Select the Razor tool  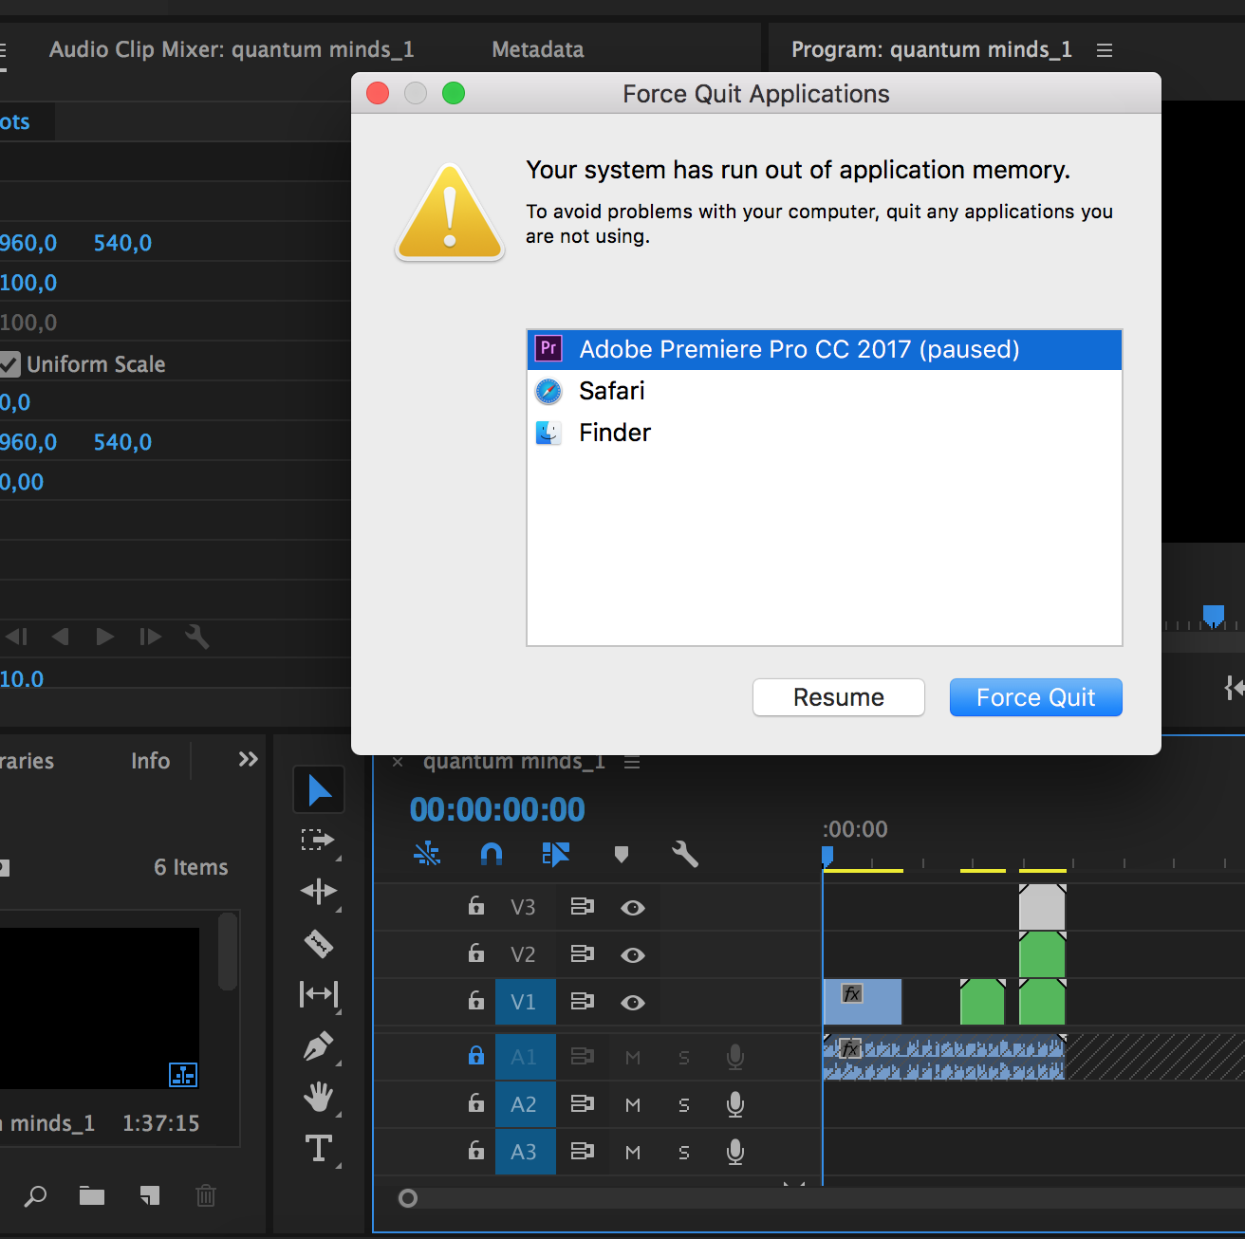(318, 943)
